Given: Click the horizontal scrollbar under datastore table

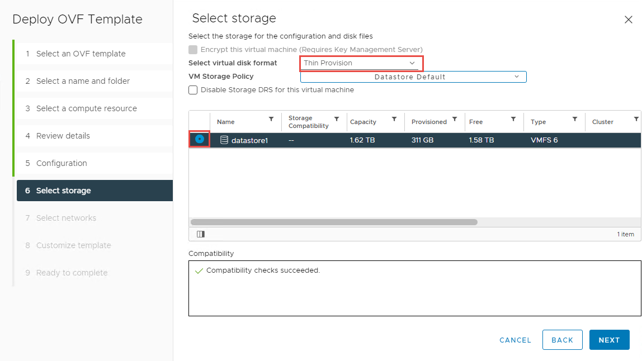Looking at the screenshot, I should [x=334, y=222].
